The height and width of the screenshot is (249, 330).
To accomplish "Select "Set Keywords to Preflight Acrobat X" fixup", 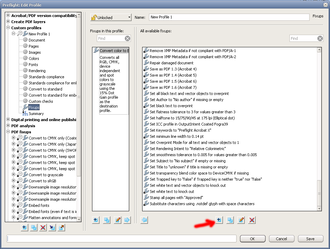I will click(x=180, y=130).
